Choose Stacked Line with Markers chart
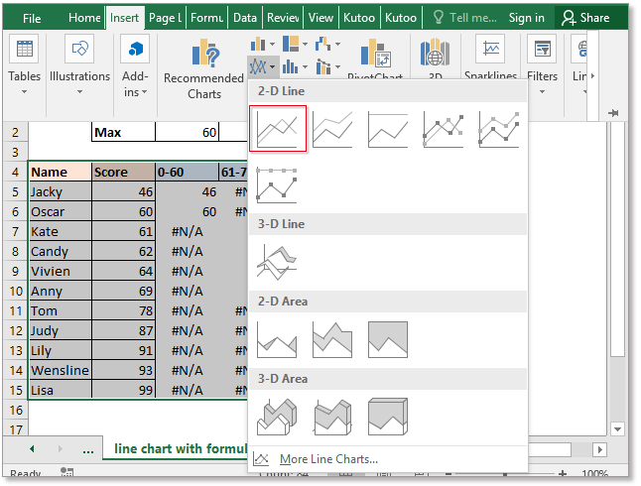641x486 pixels. point(499,129)
